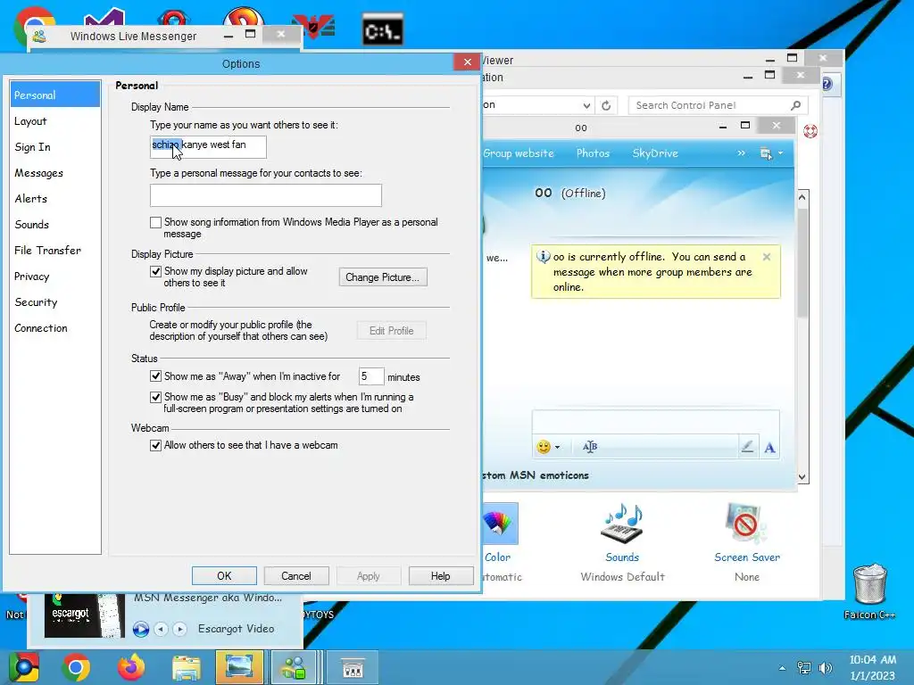Change font with the A icon
914x685 pixels.
(769, 448)
